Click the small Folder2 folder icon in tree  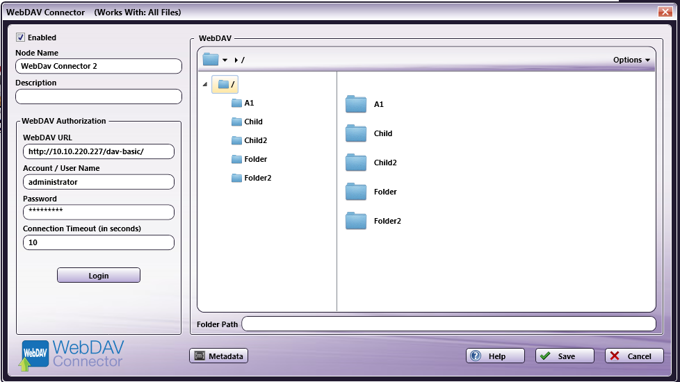[x=236, y=178]
